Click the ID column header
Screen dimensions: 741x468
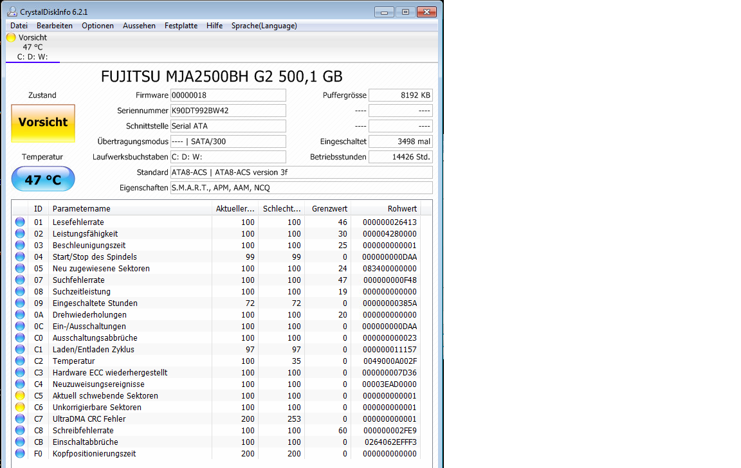pos(39,208)
